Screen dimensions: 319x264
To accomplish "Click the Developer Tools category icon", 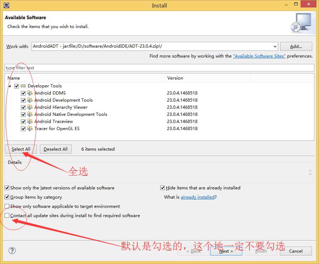I will pyautogui.click(x=23, y=86).
